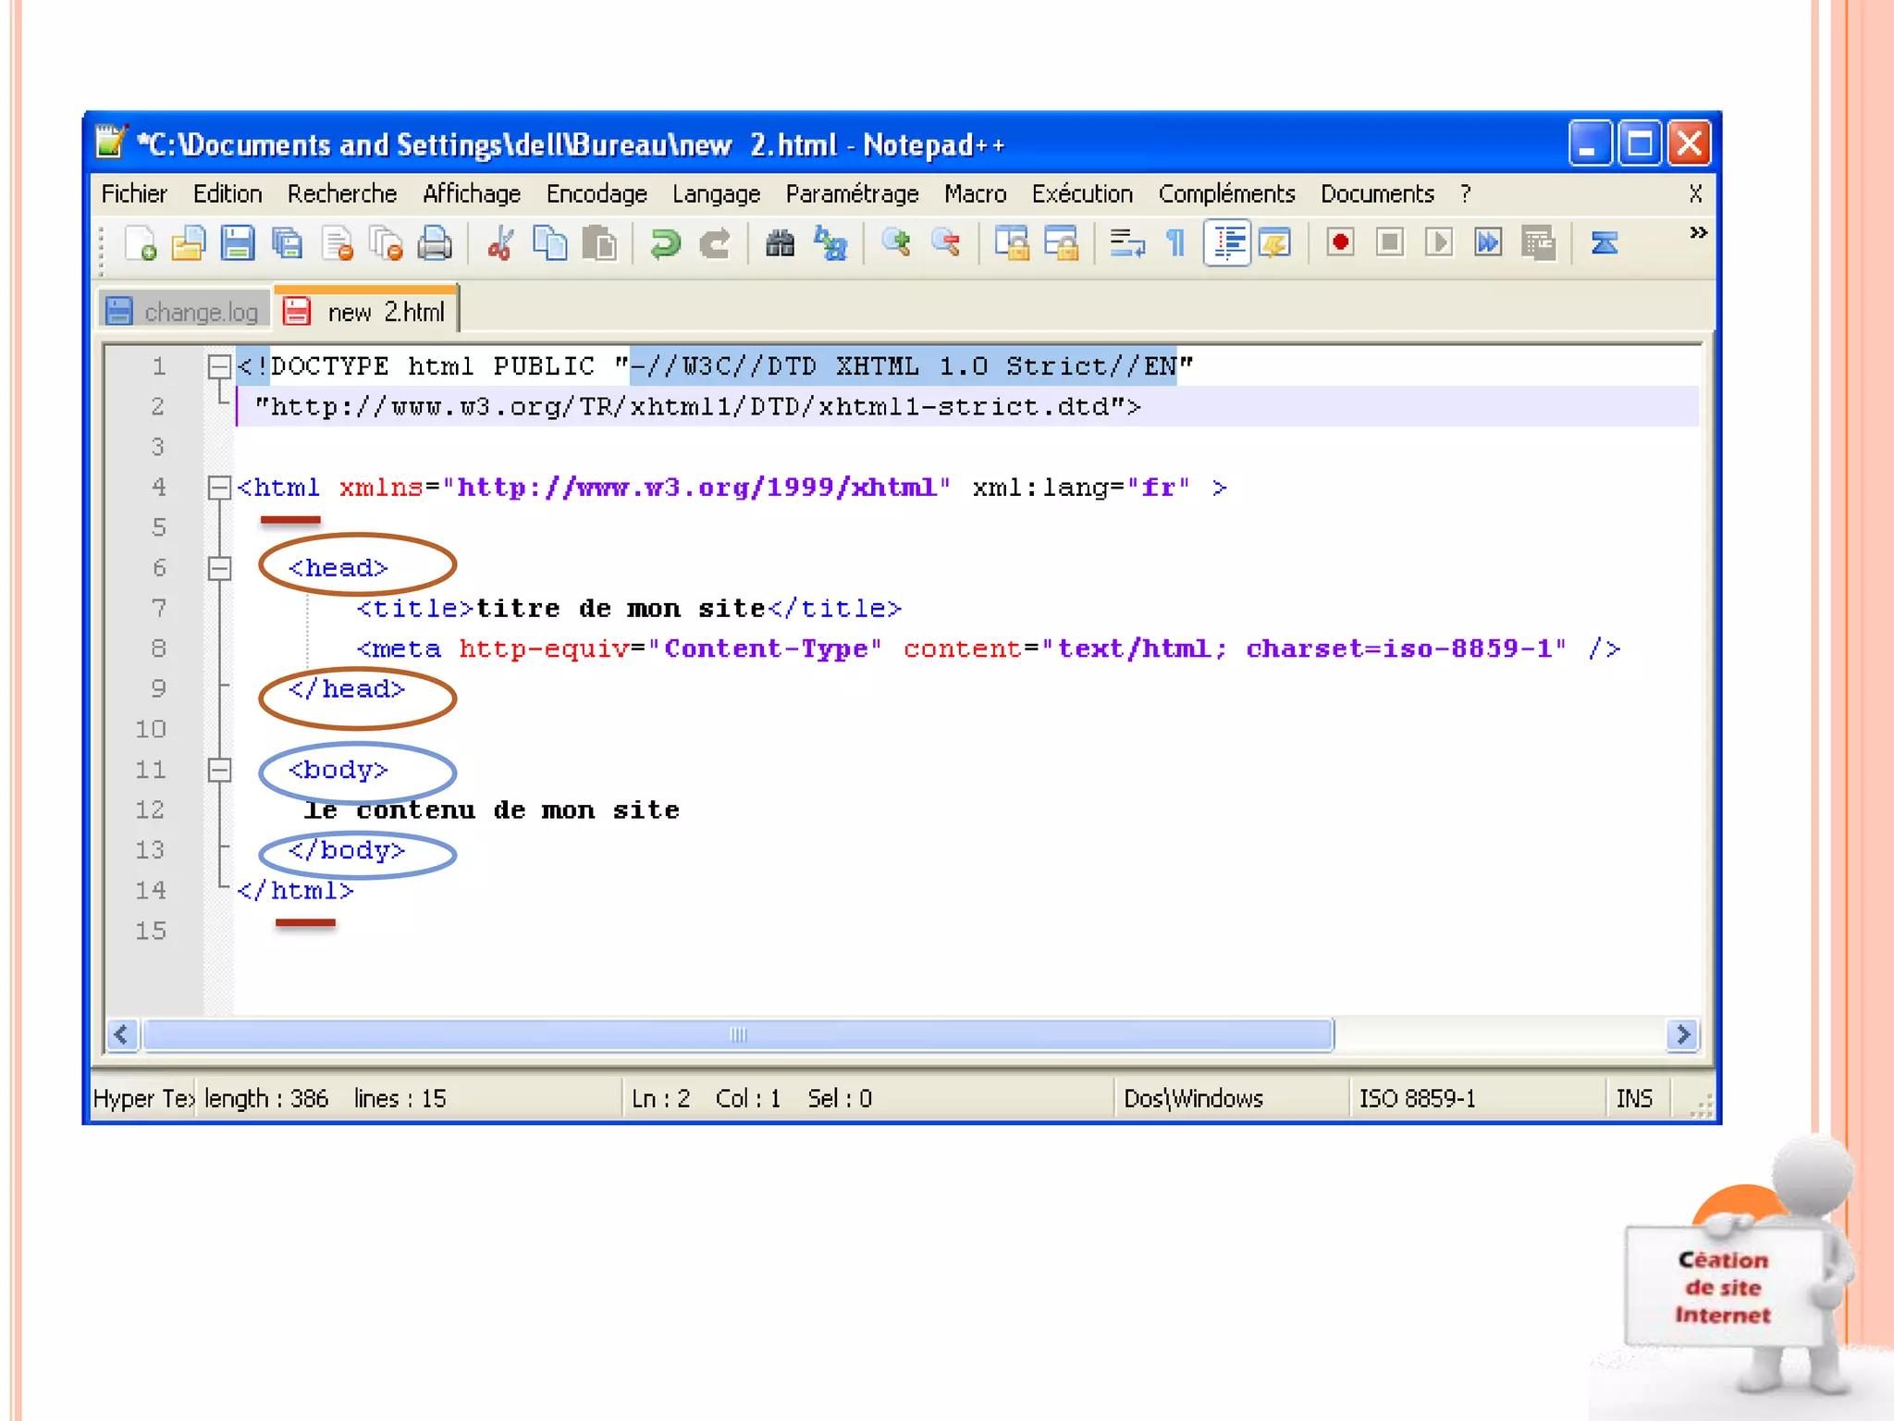This screenshot has height=1421, width=1894.
Task: Click the Print toolbar icon
Action: click(x=434, y=243)
